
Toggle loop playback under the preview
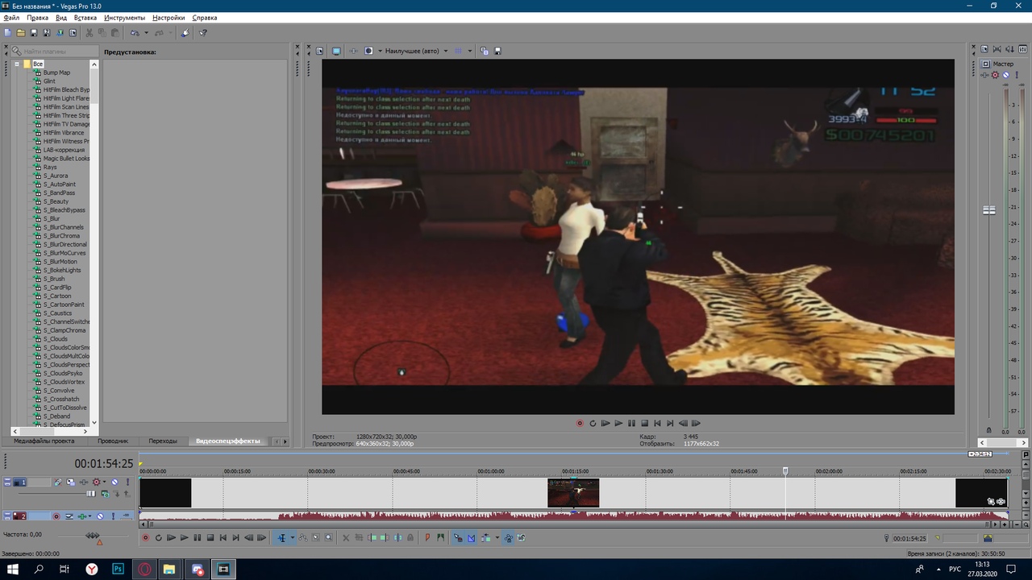[593, 423]
